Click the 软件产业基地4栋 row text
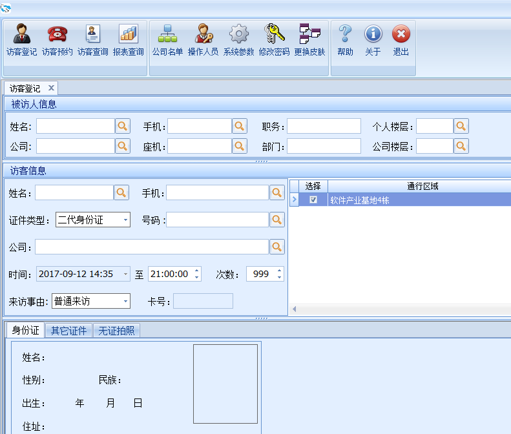 click(x=359, y=200)
